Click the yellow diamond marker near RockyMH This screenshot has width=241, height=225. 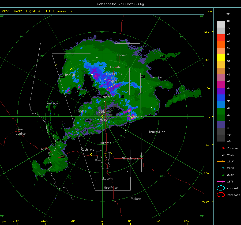pos(71,70)
